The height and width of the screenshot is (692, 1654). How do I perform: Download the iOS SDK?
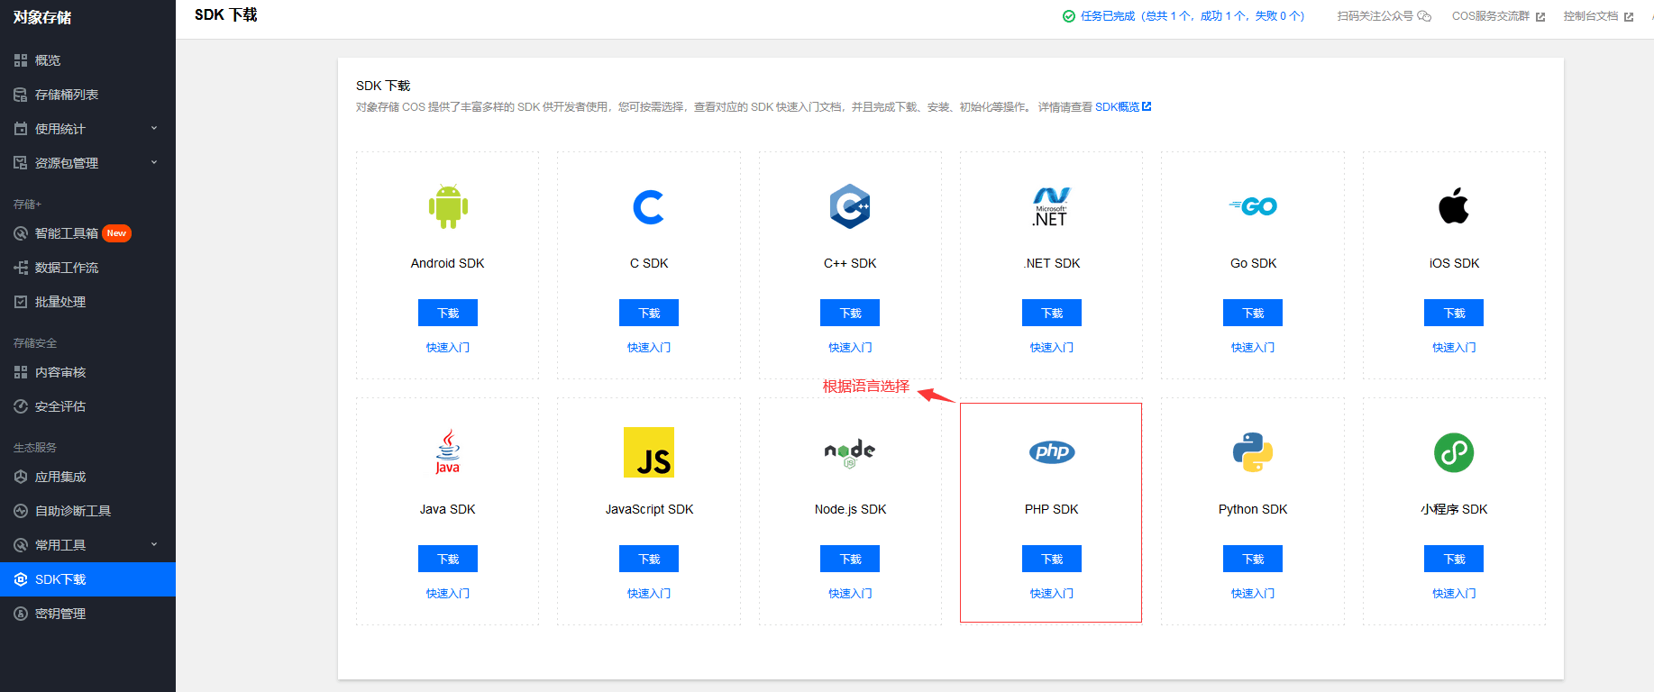click(x=1454, y=313)
